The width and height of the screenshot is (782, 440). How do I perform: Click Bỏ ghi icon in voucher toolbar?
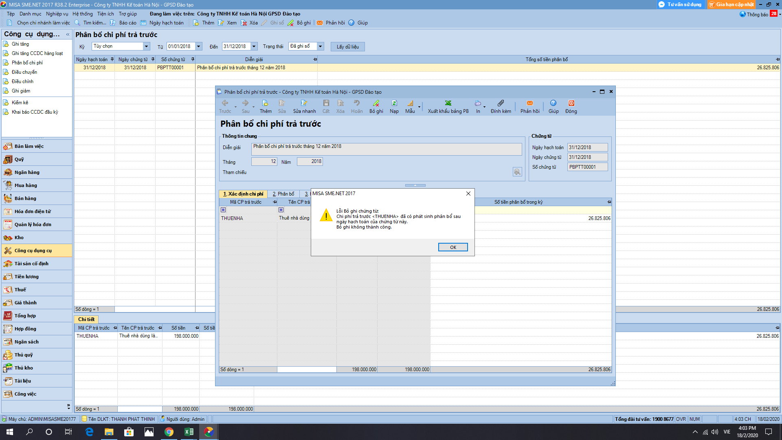(x=376, y=103)
